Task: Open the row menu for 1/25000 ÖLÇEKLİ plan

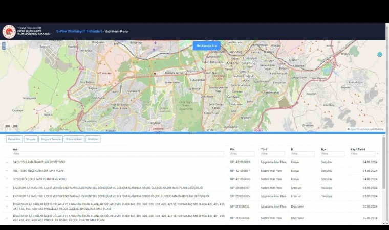Action: [x=7, y=179]
